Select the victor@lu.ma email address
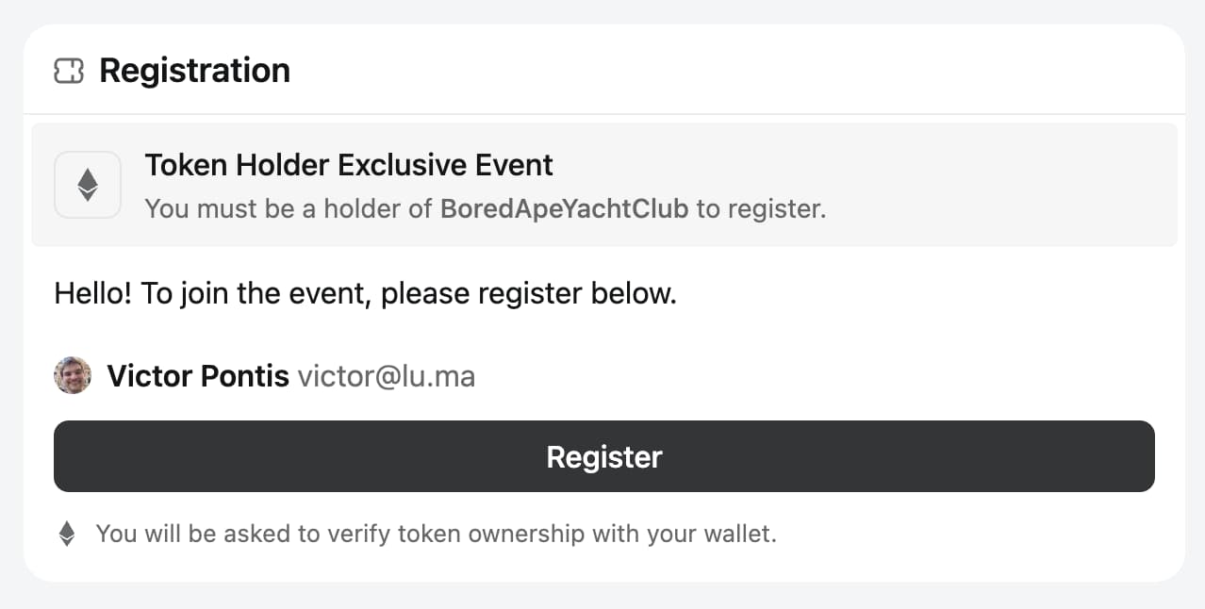Image resolution: width=1205 pixels, height=609 pixels. (387, 377)
